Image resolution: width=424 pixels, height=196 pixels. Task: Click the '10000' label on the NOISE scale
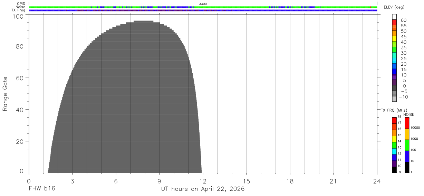(x=415, y=128)
